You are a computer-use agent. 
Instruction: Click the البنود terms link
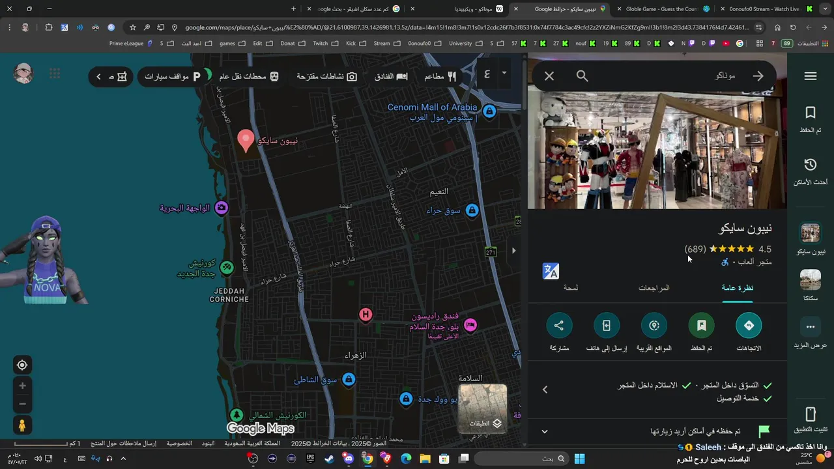[x=208, y=444]
